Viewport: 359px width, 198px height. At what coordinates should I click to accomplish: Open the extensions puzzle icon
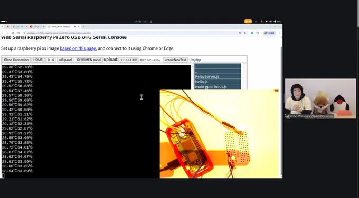[x=258, y=33]
